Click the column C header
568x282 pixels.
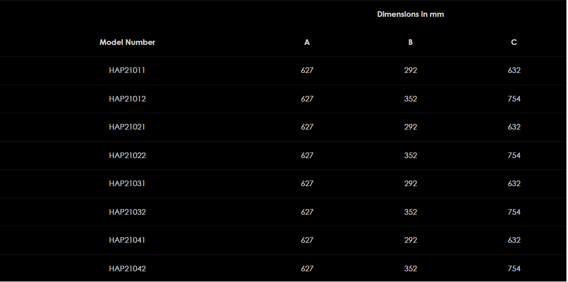click(x=514, y=42)
